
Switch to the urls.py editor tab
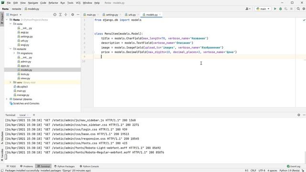tap(132, 15)
